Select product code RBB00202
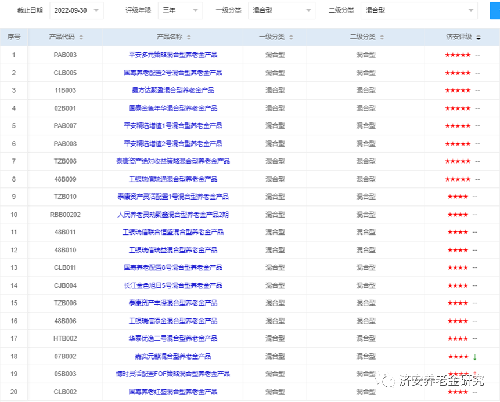Image resolution: width=500 pixels, height=402 pixels. click(x=65, y=215)
